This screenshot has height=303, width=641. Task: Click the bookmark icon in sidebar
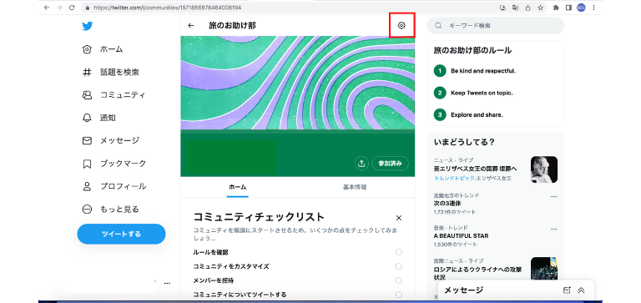[87, 164]
